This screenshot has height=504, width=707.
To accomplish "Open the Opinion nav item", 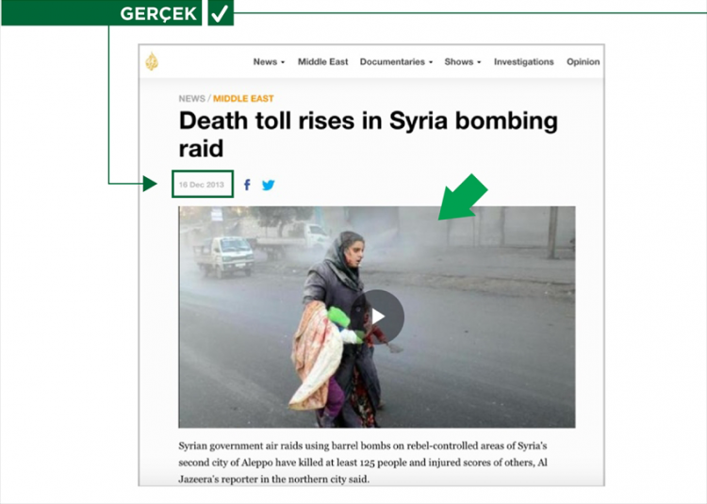I will [x=583, y=62].
